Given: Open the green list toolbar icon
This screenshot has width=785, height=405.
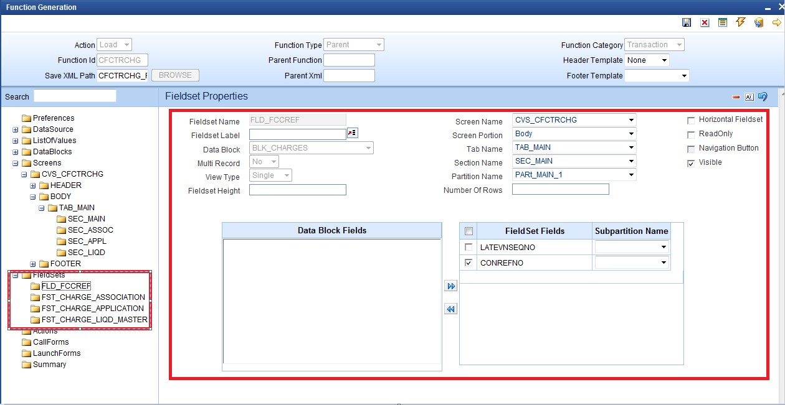Looking at the screenshot, I should tap(723, 22).
